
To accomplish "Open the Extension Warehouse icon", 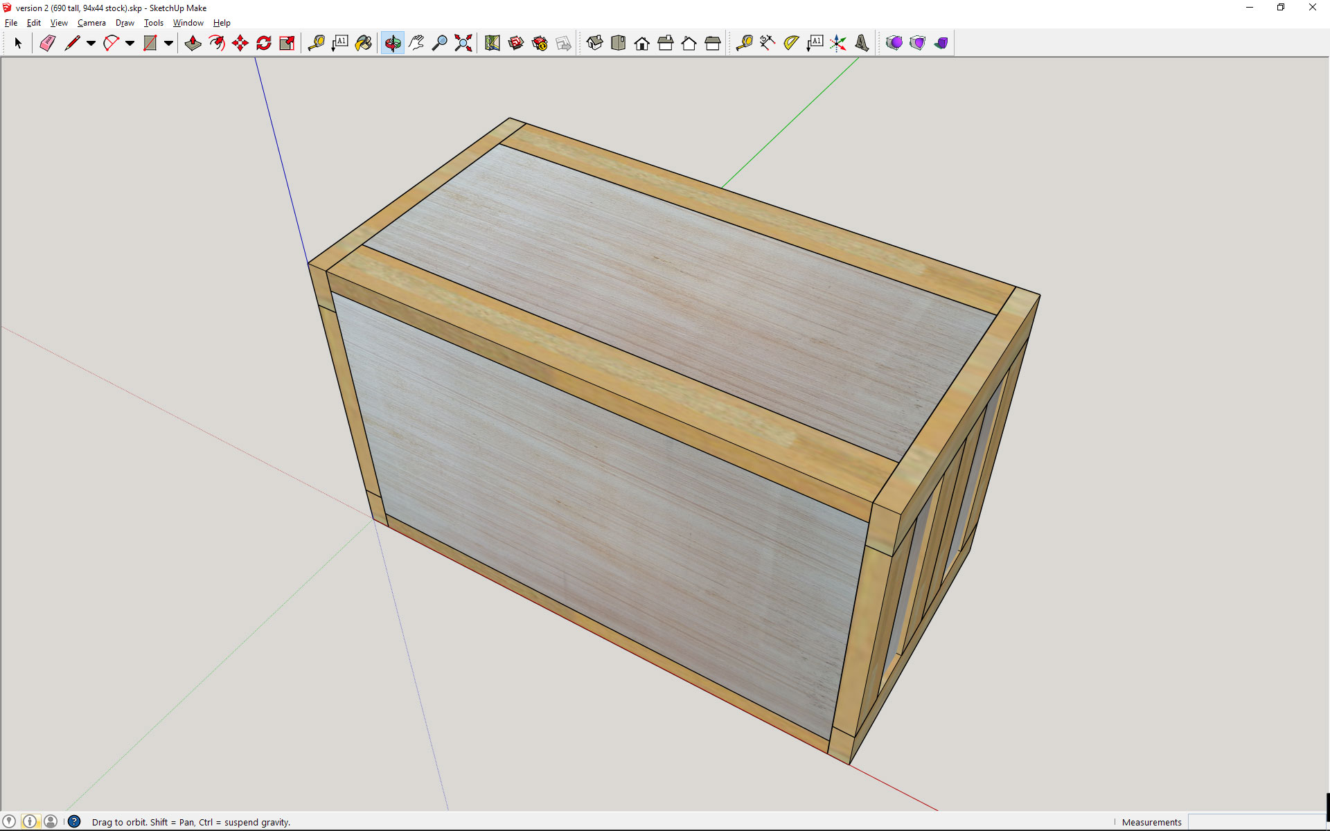I will [x=540, y=43].
